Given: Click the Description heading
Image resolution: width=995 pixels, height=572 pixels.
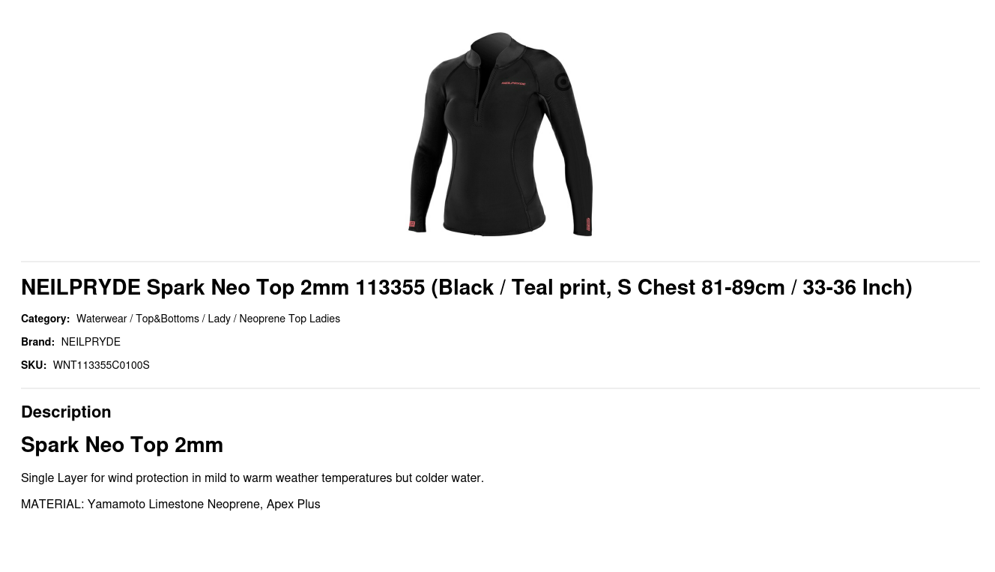Looking at the screenshot, I should pyautogui.click(x=66, y=412).
